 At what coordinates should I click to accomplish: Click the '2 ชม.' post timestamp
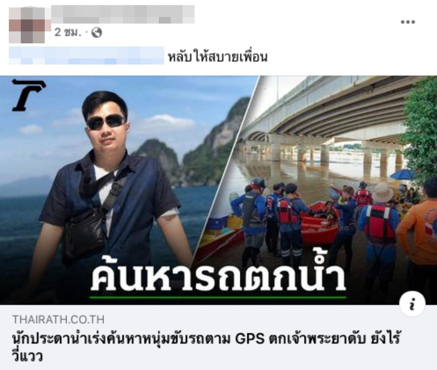[68, 32]
